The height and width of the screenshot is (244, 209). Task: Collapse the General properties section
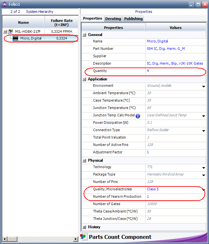[x=84, y=35]
